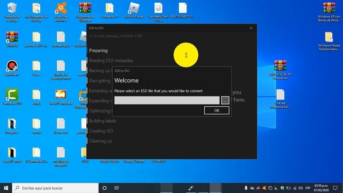Open the volume speaker tray icon
The image size is (343, 193).
300,188
